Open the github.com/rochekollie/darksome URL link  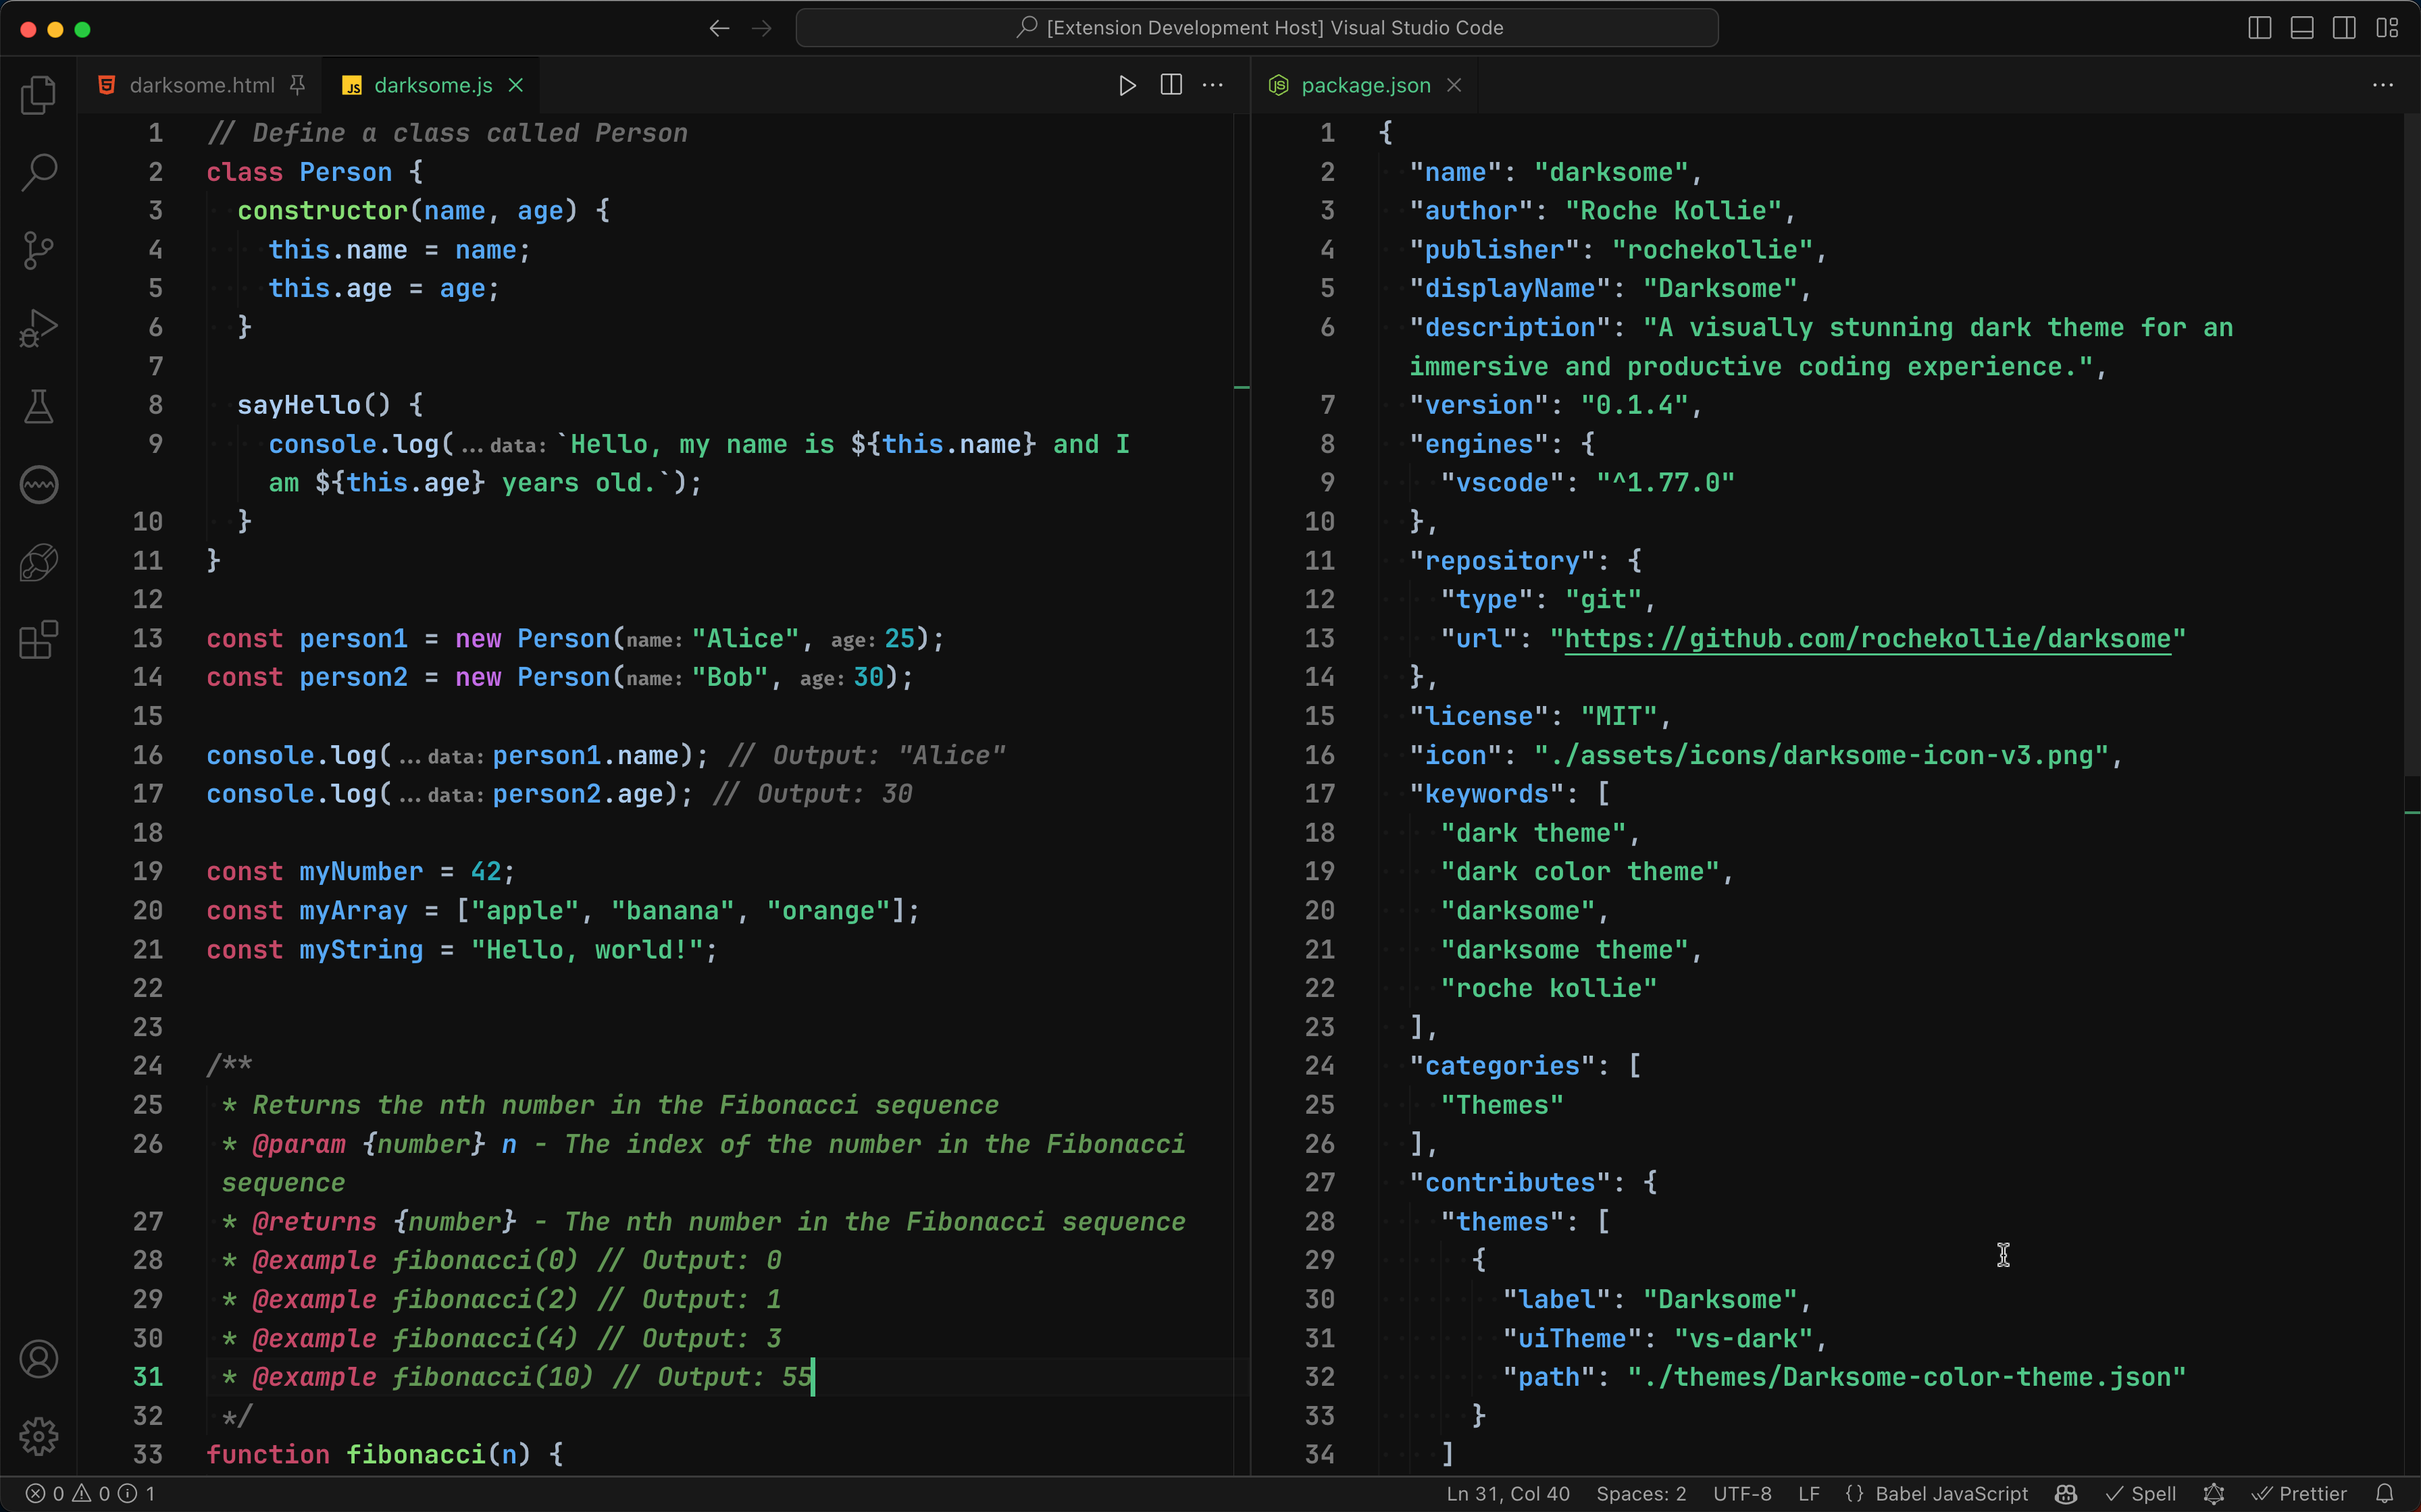pyautogui.click(x=1867, y=639)
